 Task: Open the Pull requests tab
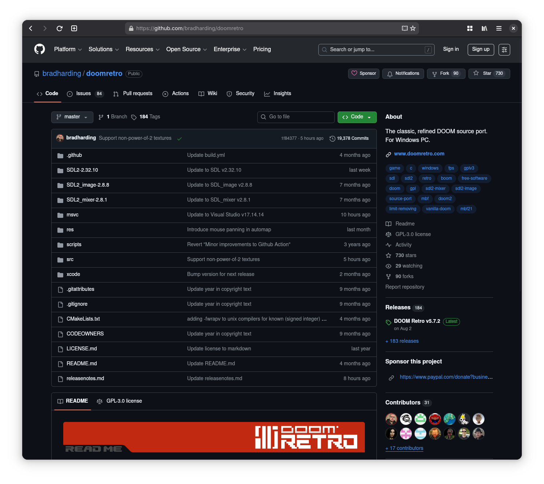(x=133, y=94)
